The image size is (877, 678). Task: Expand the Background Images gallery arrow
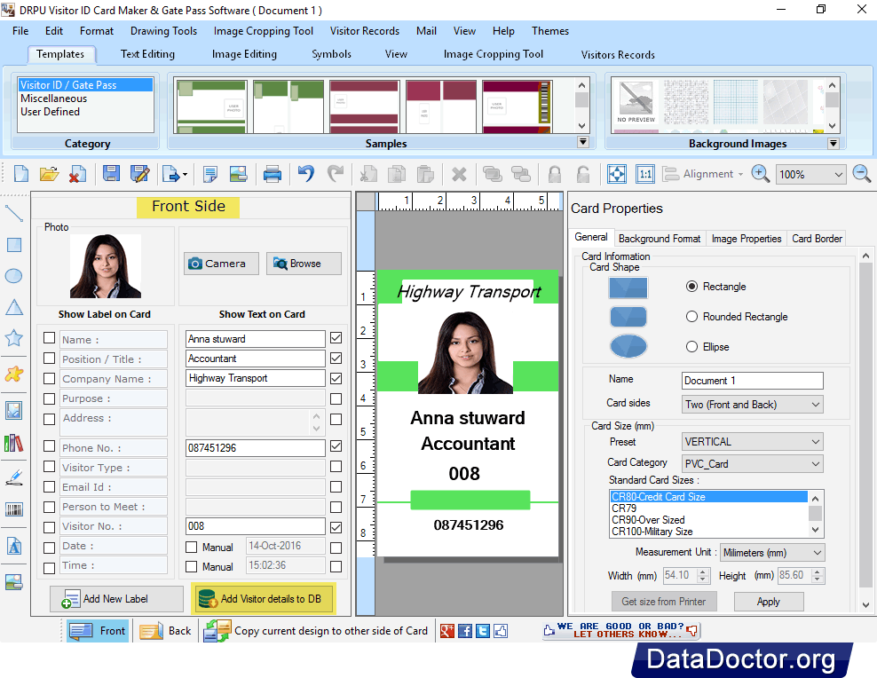coord(833,143)
